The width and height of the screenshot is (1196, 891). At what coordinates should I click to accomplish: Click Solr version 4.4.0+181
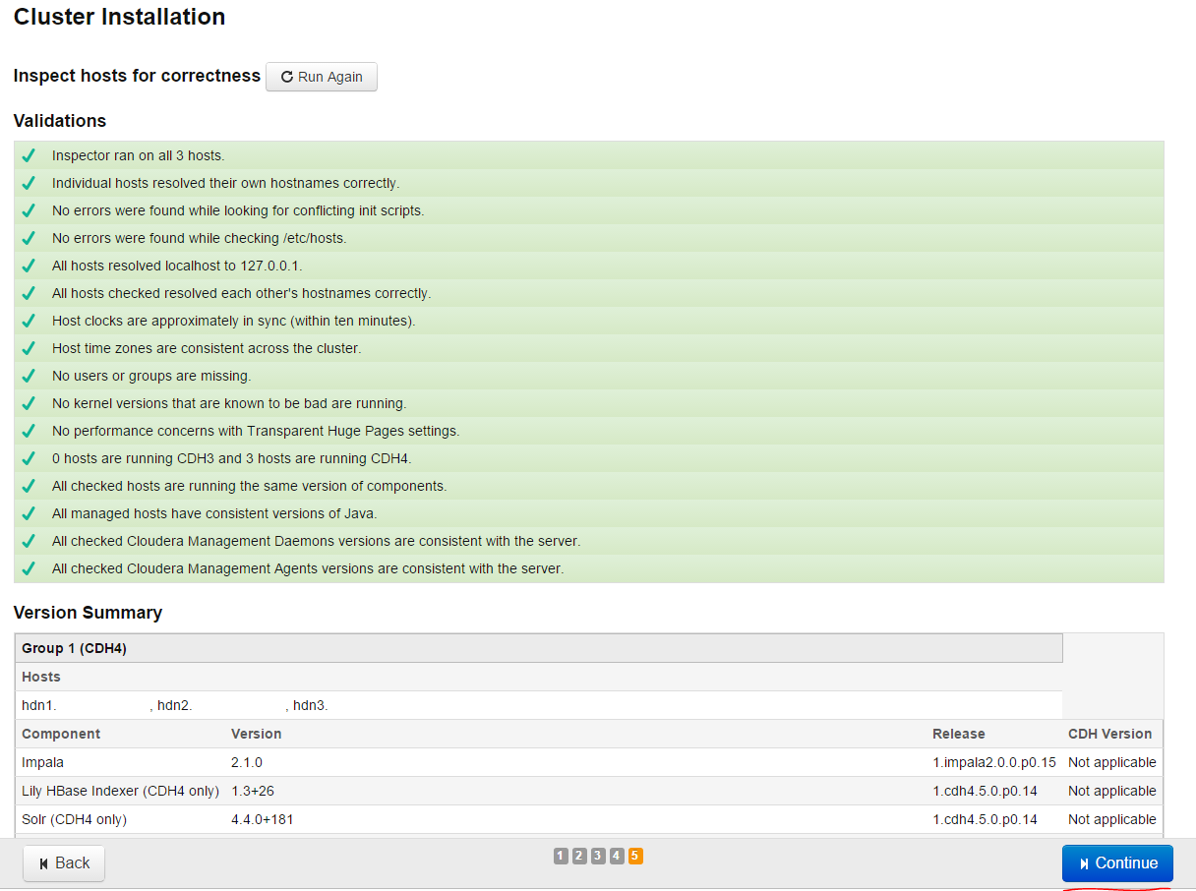[x=263, y=819]
